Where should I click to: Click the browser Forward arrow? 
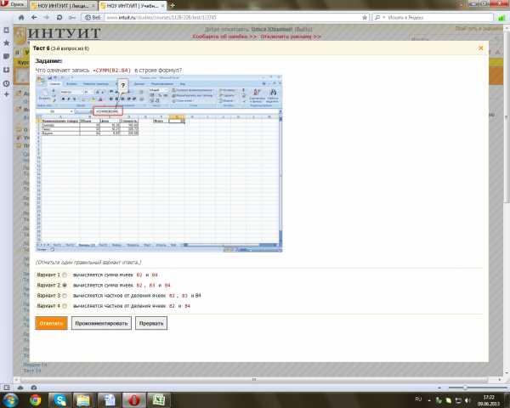47,18
